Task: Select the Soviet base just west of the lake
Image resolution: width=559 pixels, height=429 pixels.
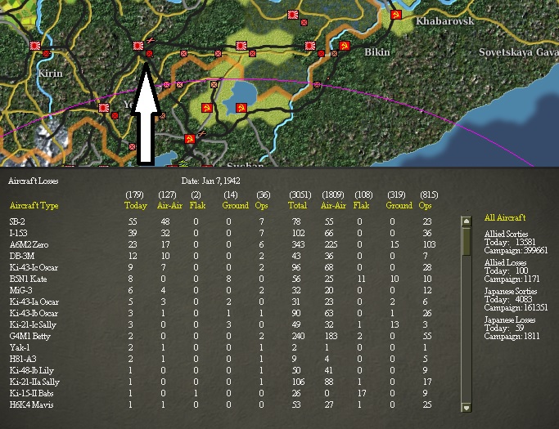Action: [207, 108]
